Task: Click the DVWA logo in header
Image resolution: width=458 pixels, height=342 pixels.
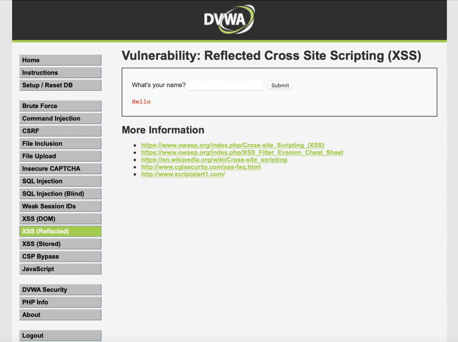Action: (x=229, y=19)
